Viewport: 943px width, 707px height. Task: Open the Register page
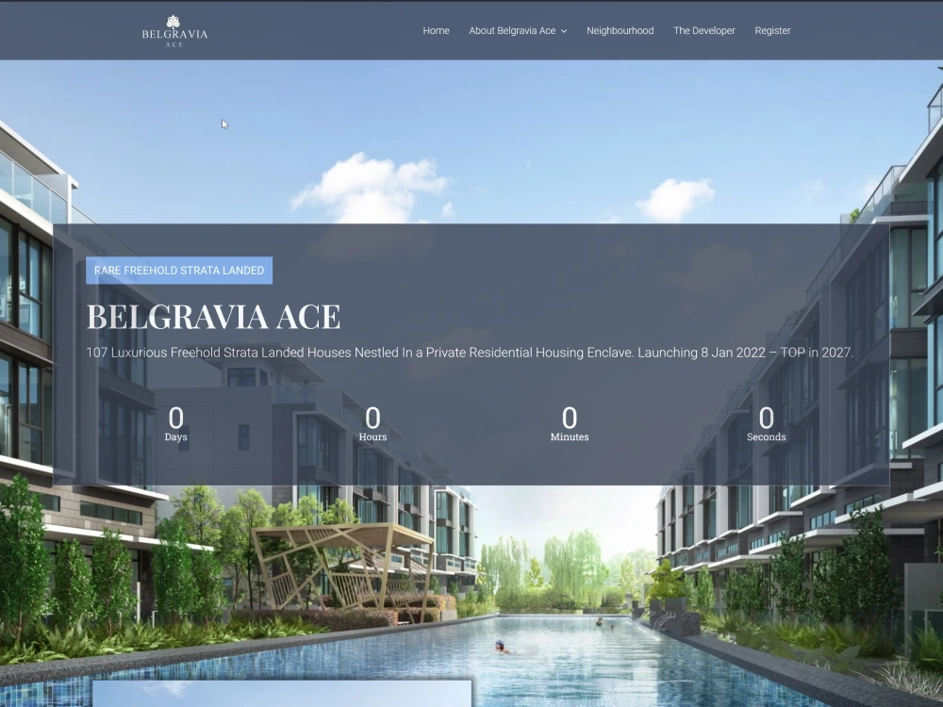click(773, 31)
